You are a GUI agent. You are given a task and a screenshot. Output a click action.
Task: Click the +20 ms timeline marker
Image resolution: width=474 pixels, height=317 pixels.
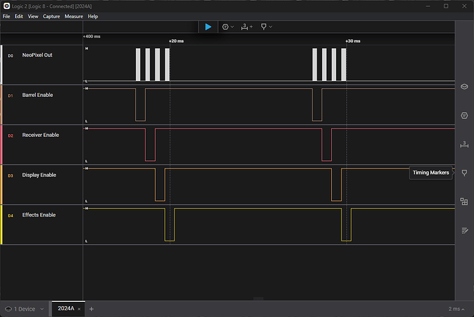[177, 41]
